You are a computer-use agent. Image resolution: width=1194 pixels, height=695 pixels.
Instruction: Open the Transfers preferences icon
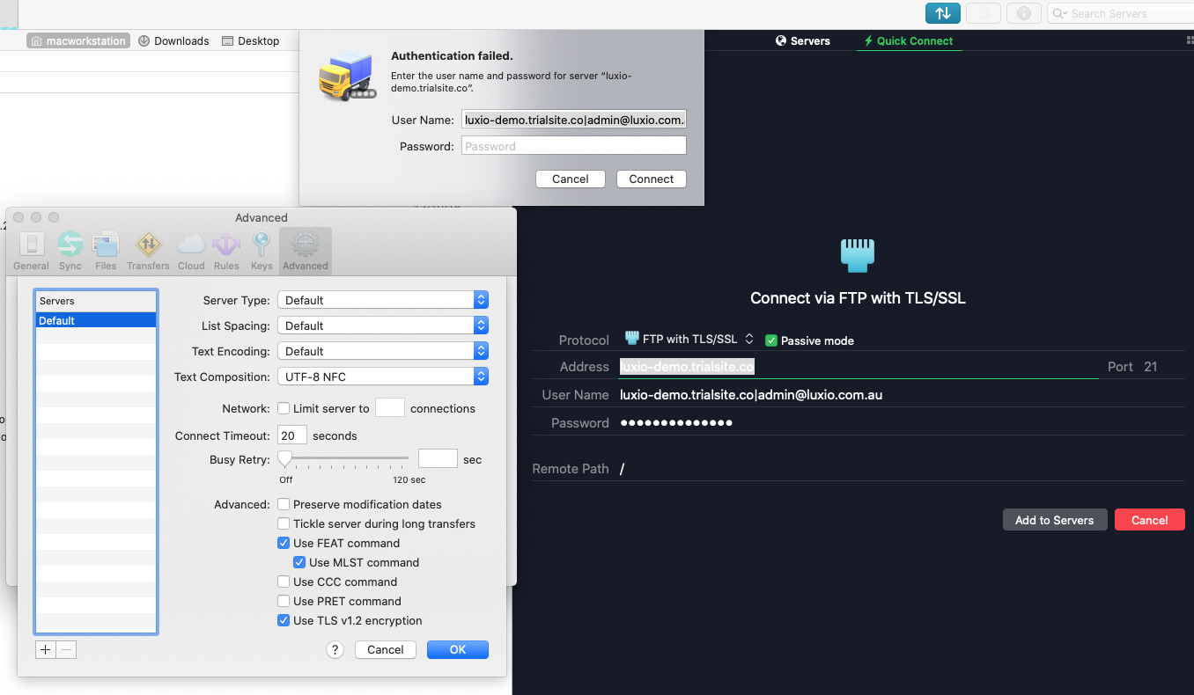(x=148, y=250)
